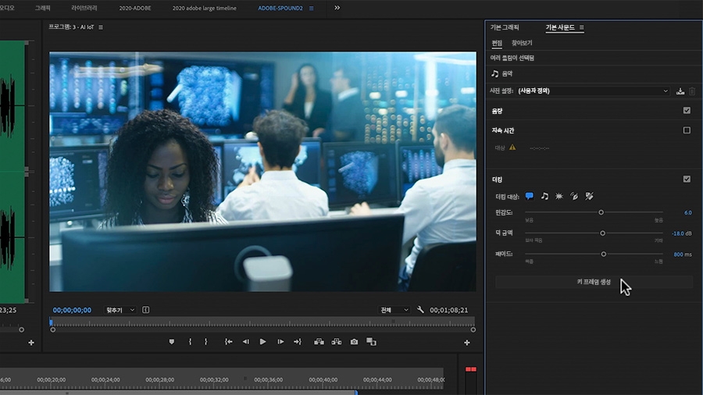Click the Export Frame camera icon
Image resolution: width=703 pixels, height=395 pixels.
(x=354, y=342)
